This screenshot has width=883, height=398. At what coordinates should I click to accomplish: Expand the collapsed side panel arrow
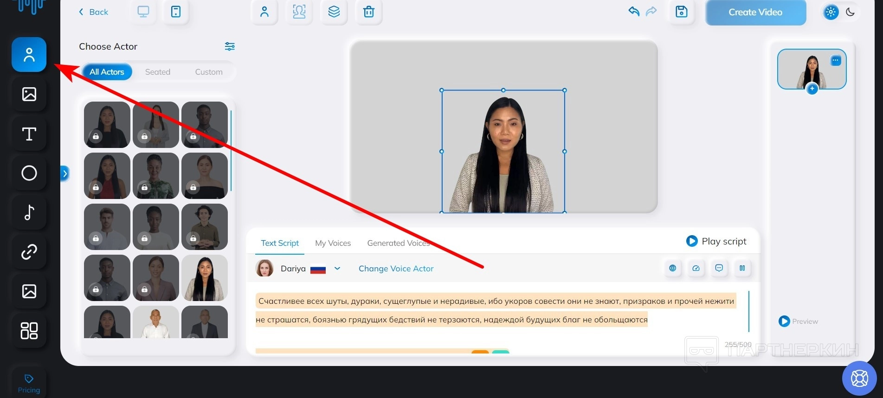coord(65,174)
